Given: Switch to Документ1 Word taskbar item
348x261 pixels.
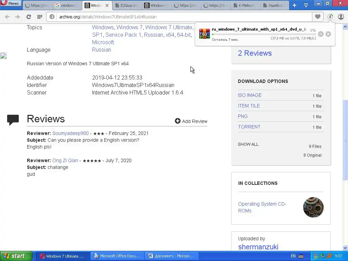Looking at the screenshot, I should (x=172, y=256).
